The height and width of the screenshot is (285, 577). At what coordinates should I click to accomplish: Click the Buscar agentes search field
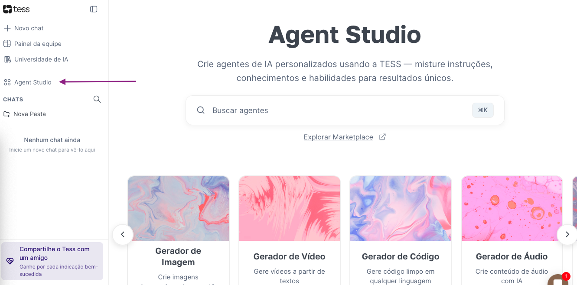345,110
